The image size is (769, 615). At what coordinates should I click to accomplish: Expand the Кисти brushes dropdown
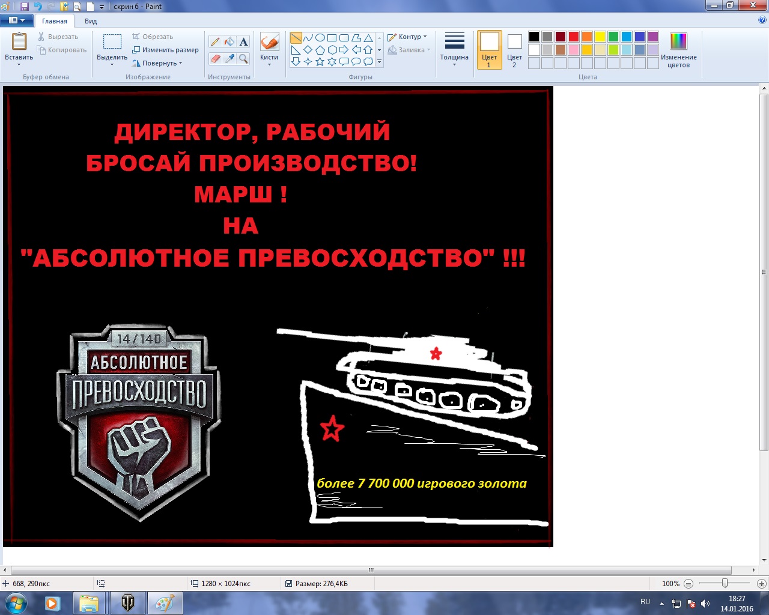click(x=269, y=64)
